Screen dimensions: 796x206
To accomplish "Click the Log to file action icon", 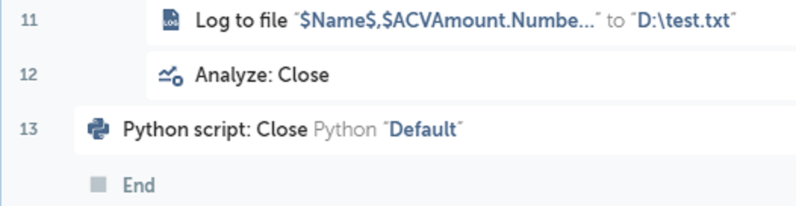I will [x=171, y=20].
